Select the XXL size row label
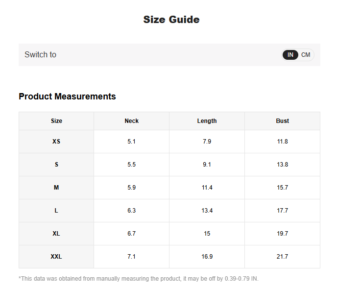Screen dimensions: 337x289 point(56,257)
